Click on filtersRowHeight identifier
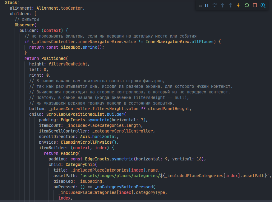 tap(68, 64)
